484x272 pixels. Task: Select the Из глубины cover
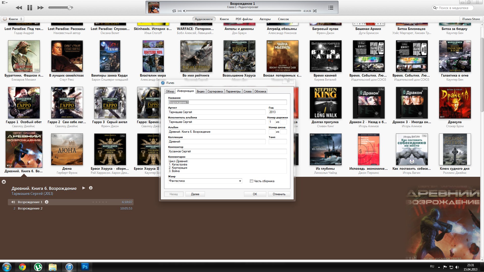pos(325,149)
